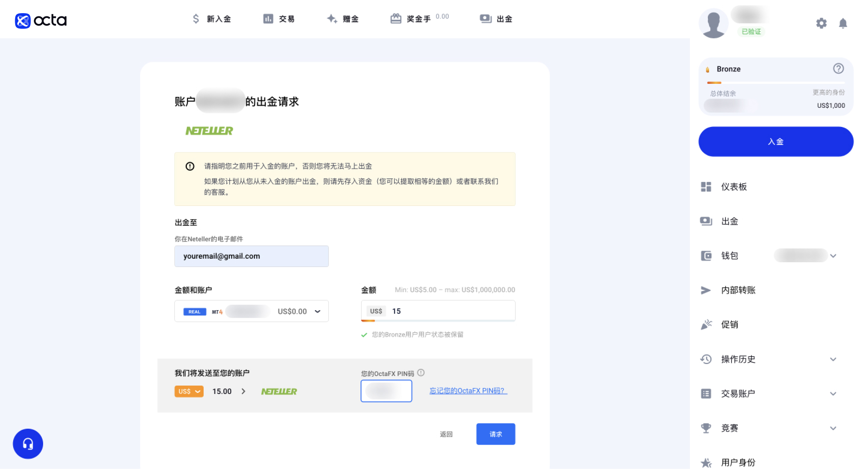Click the paper plane transfer icon
This screenshot has width=856, height=469.
706,290
